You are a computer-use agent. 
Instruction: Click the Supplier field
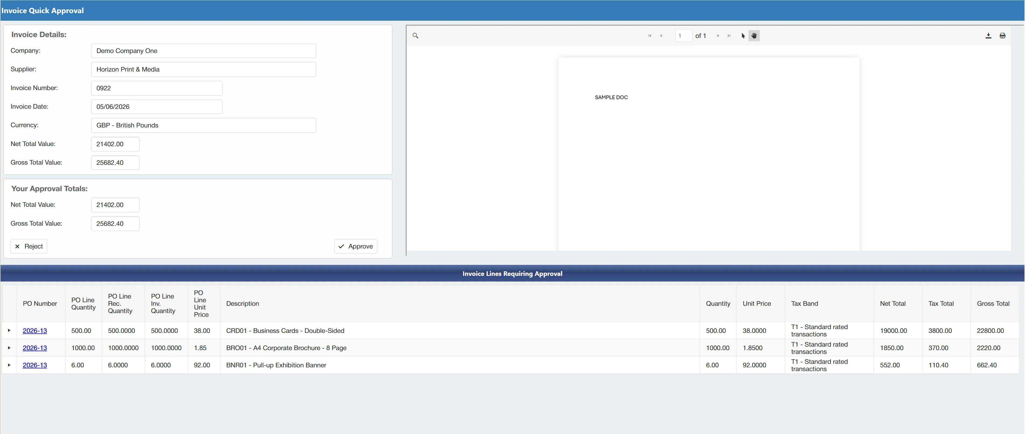click(x=203, y=70)
